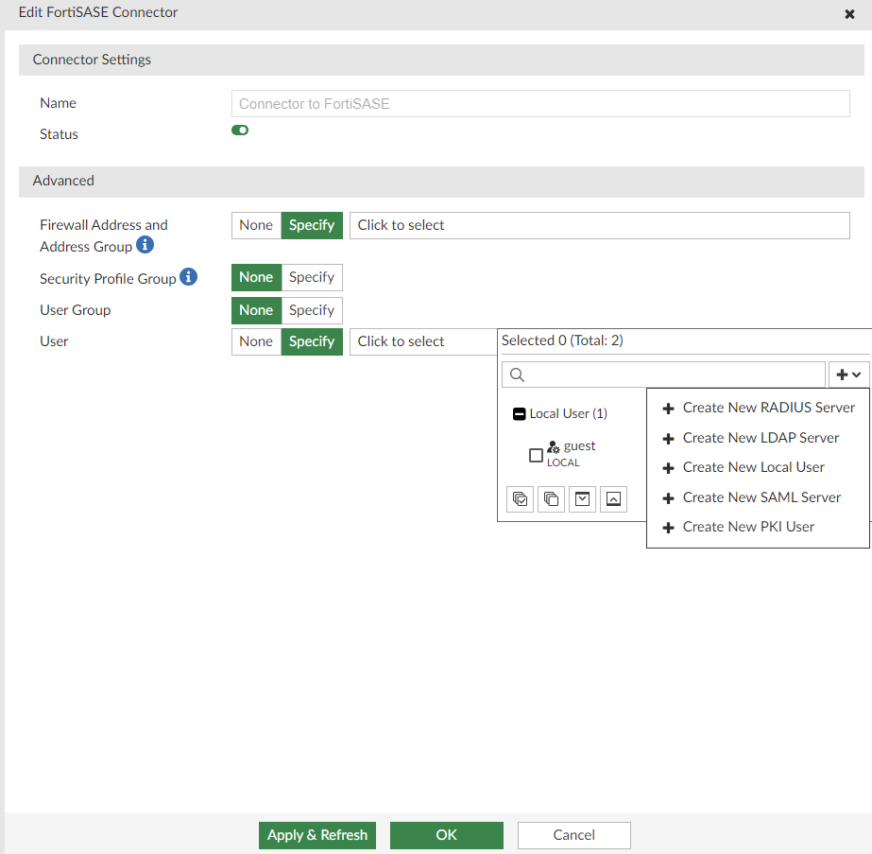Expand all entries in the user tree
Screen dimensions: 872x854
tap(582, 498)
